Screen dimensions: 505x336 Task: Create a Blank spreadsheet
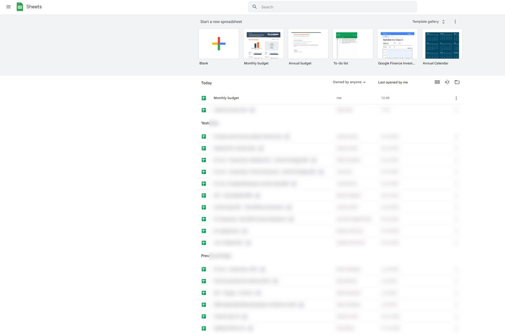click(218, 43)
